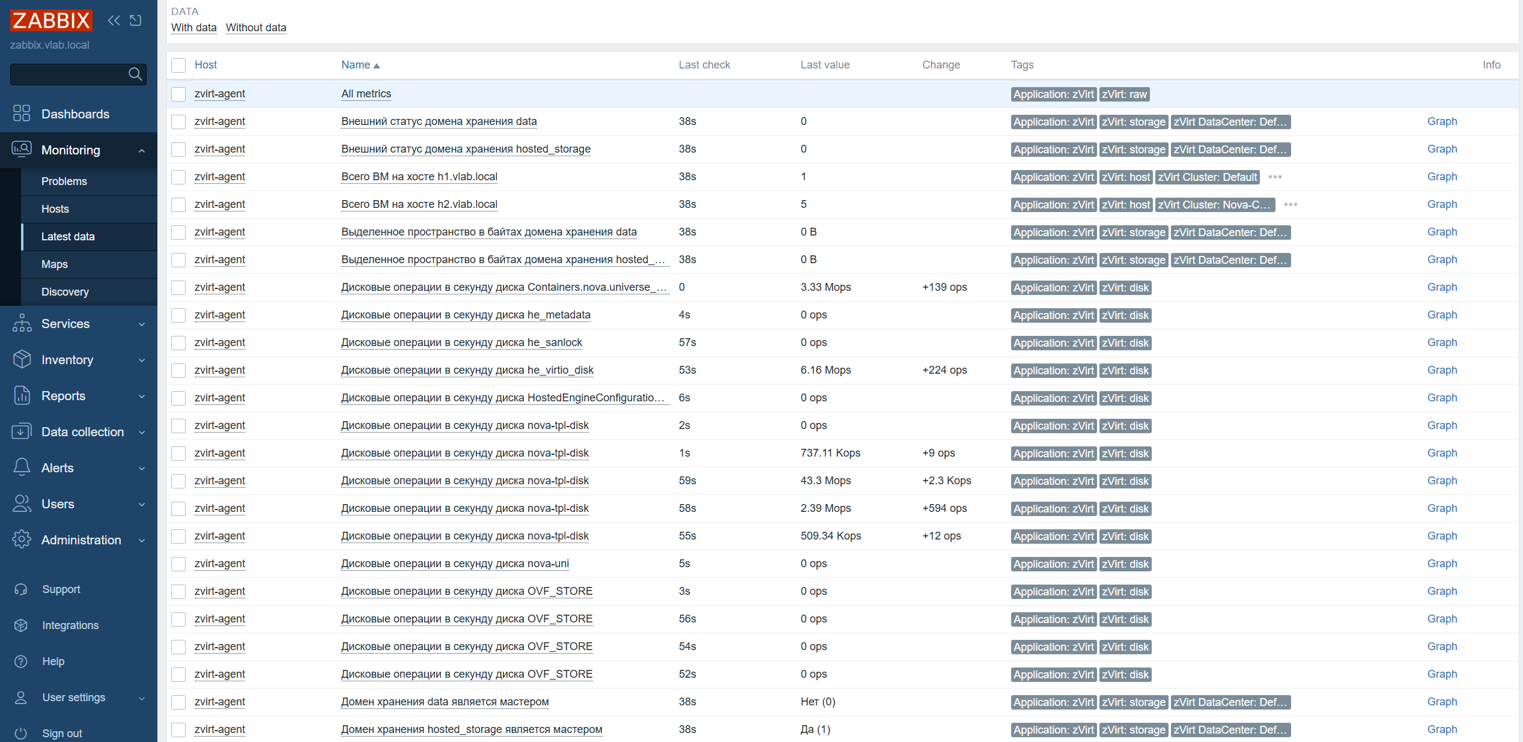Viewport: 1523px width, 742px height.
Task: Switch to the Without data filter tab
Action: 256,28
